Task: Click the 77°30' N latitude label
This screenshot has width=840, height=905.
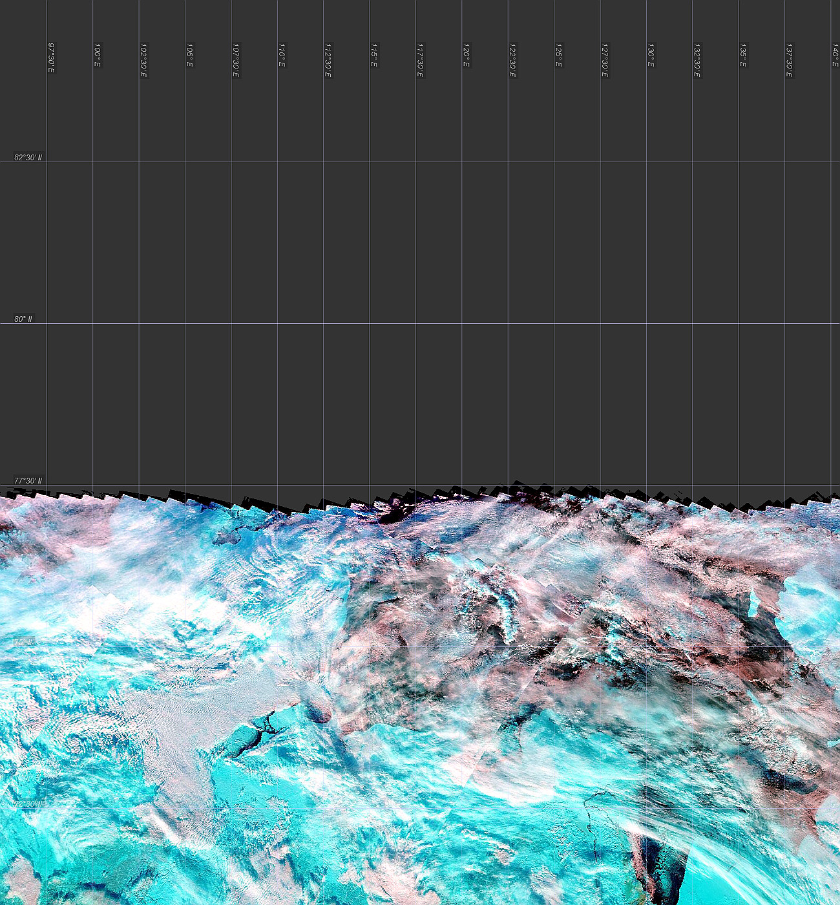Action: point(28,481)
